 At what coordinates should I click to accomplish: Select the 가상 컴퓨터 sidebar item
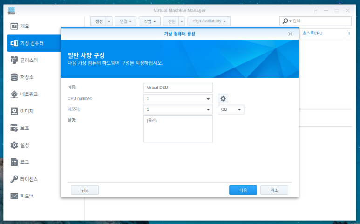[34, 43]
